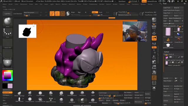This screenshot has width=188, height=106.
Task: Pick a hue in the color picker square
Action: pyautogui.click(x=7, y=75)
